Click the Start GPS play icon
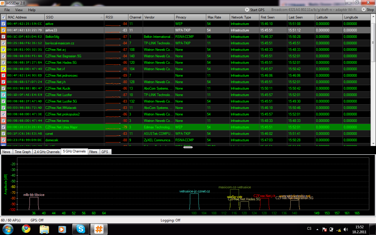This screenshot has height=235, width=376. pos(247,10)
